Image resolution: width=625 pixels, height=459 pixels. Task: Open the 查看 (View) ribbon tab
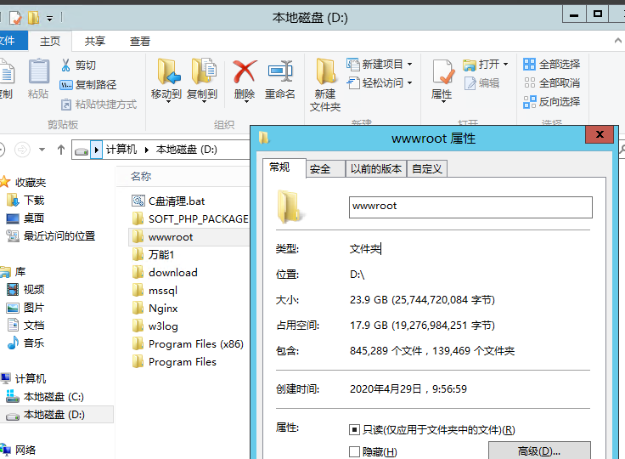(140, 41)
